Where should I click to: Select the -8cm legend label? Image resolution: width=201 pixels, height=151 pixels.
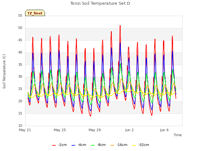tap(101, 145)
